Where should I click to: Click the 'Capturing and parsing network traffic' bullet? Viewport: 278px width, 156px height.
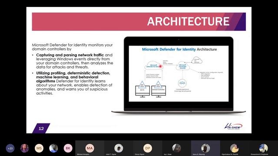(x=74, y=61)
